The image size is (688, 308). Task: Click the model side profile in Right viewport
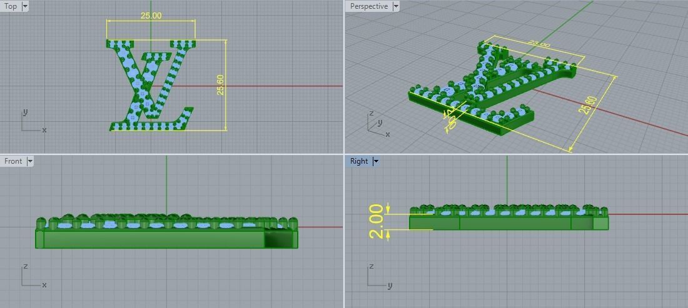(x=509, y=217)
